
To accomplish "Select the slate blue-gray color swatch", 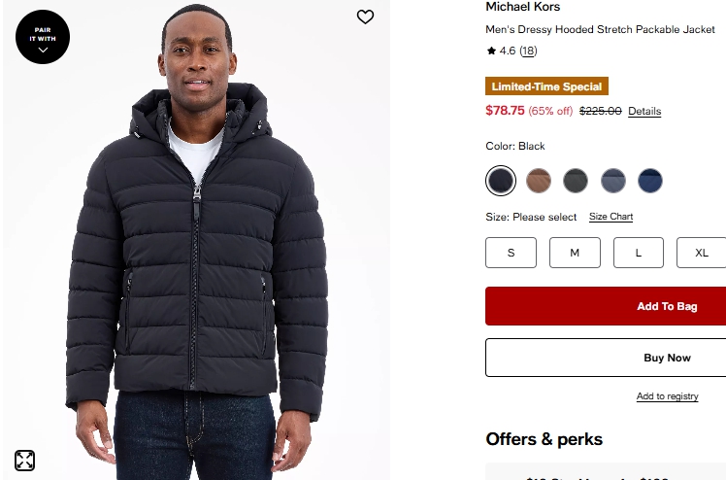I will [x=613, y=181].
